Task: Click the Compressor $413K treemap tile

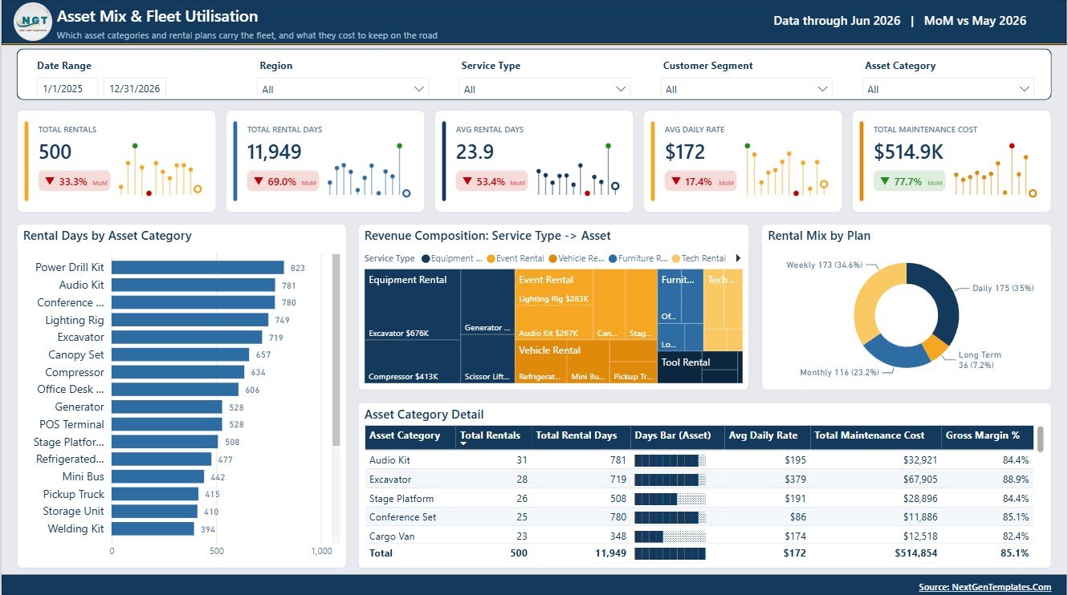Action: (412, 361)
